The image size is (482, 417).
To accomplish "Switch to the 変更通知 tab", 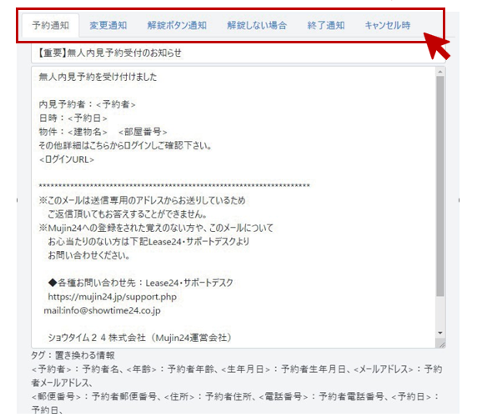I will [x=108, y=25].
